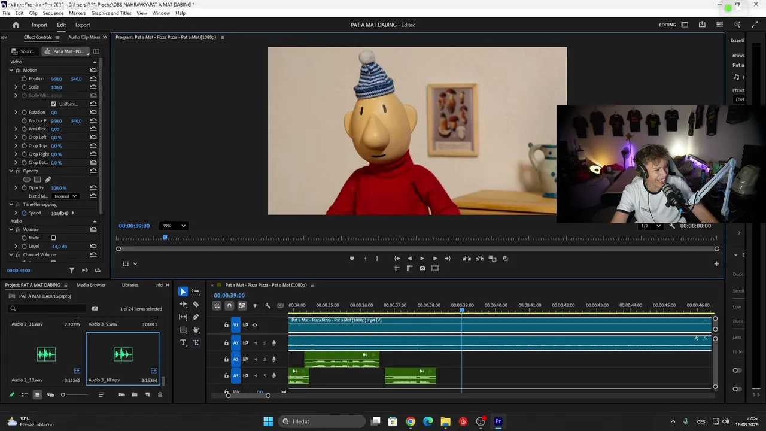Check the Volume Mute checkbox
Screen dimensions: 766x431
coord(53,238)
